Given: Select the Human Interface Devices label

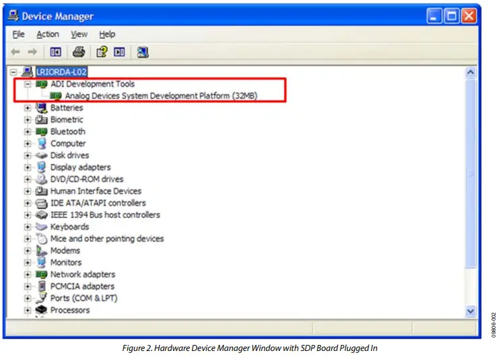Looking at the screenshot, I should (96, 191).
